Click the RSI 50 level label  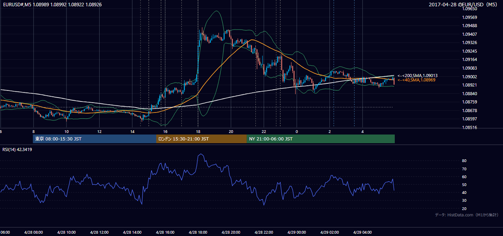coord(464,184)
